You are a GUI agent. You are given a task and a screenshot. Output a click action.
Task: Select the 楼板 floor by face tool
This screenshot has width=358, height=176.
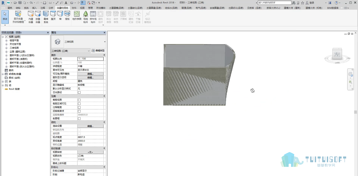pyautogui.click(x=67, y=16)
